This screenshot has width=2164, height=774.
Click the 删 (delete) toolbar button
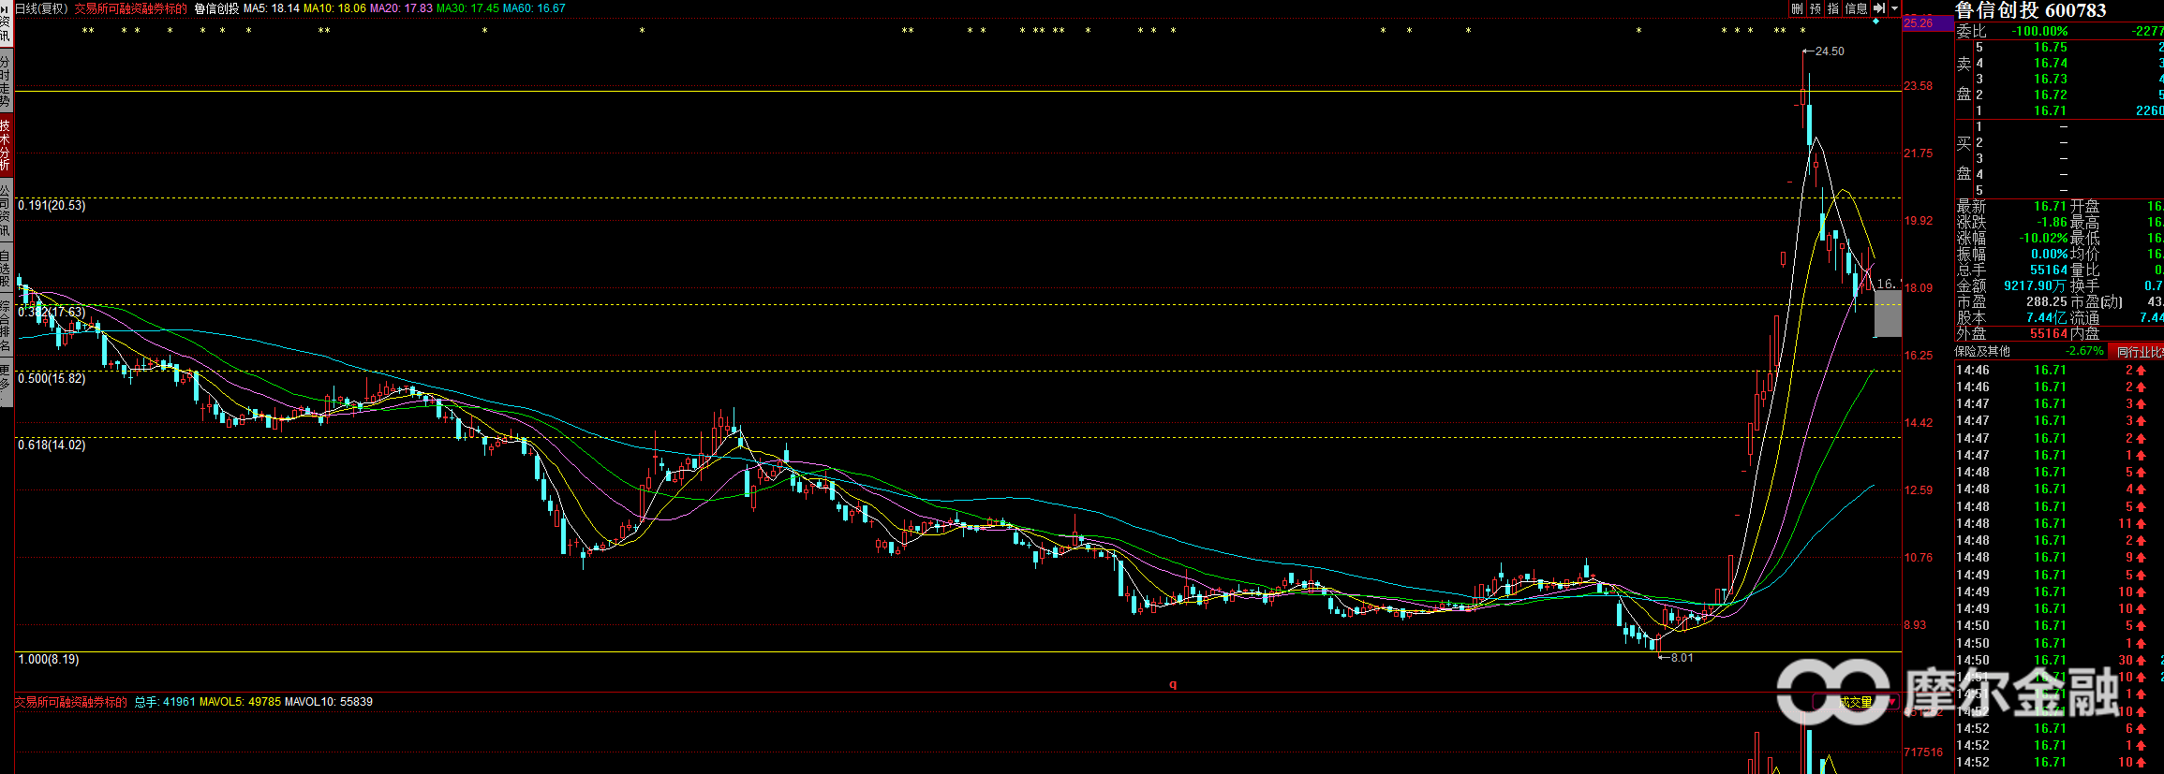1797,8
